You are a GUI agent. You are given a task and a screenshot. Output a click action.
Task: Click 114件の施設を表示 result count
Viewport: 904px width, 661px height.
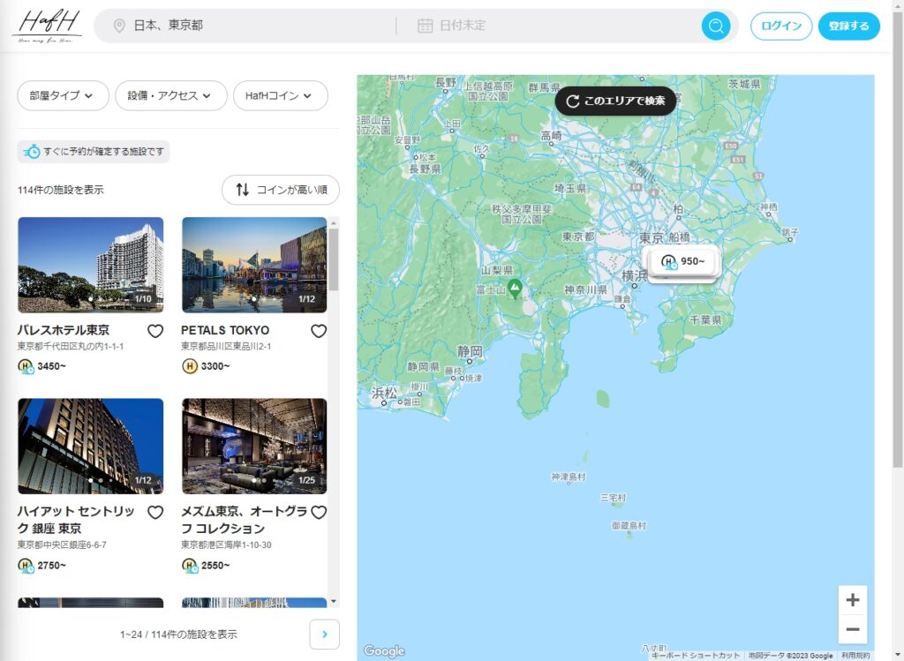(61, 190)
